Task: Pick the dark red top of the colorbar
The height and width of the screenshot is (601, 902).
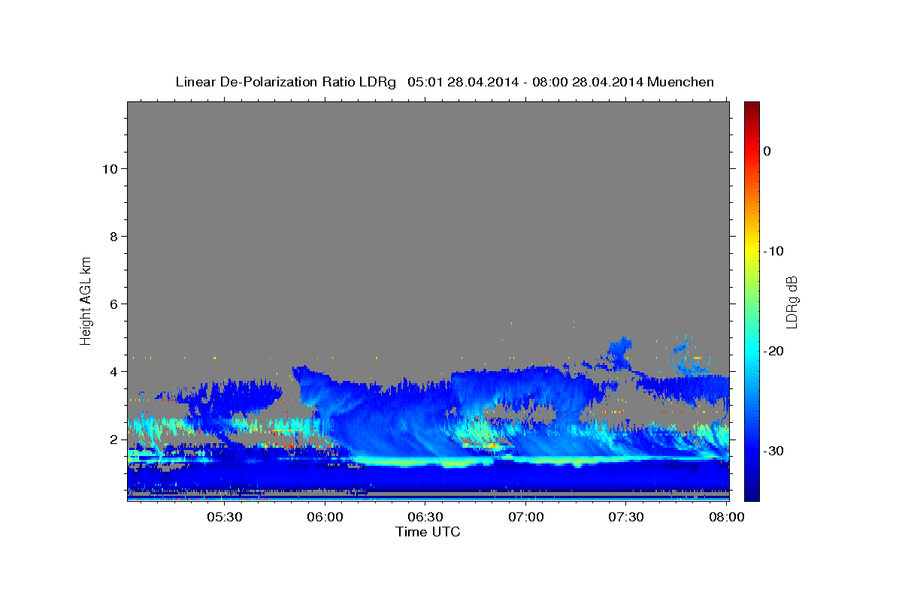Action: pos(752,107)
